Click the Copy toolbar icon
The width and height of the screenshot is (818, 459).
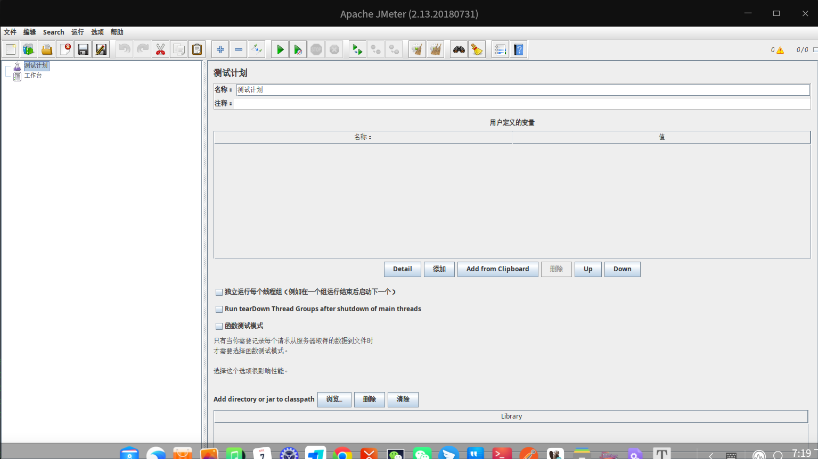tap(179, 49)
